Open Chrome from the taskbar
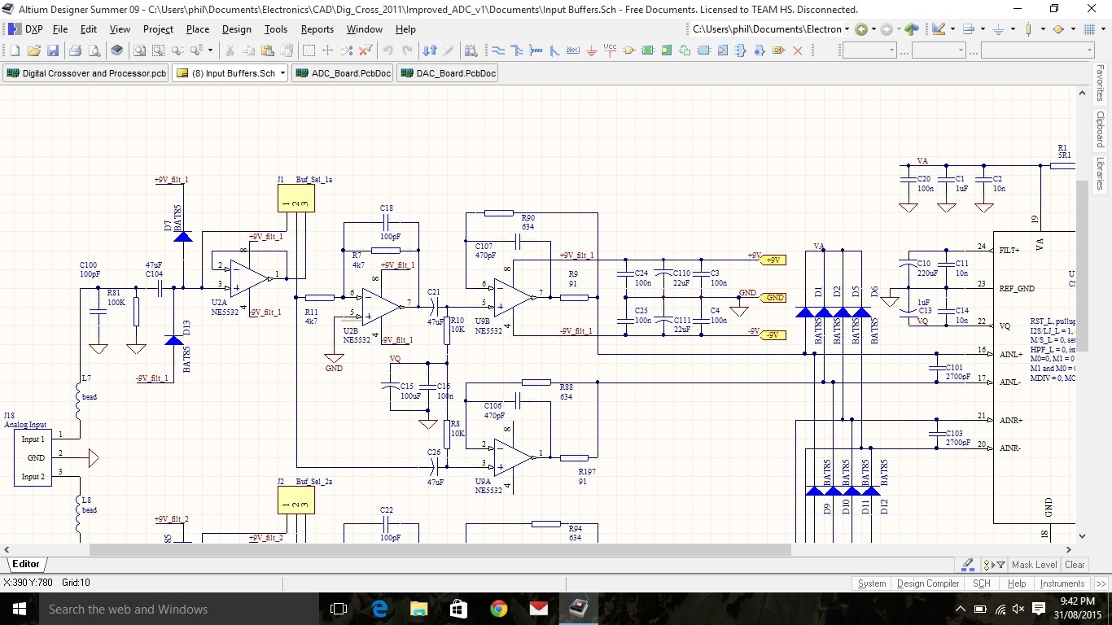 [x=499, y=609]
